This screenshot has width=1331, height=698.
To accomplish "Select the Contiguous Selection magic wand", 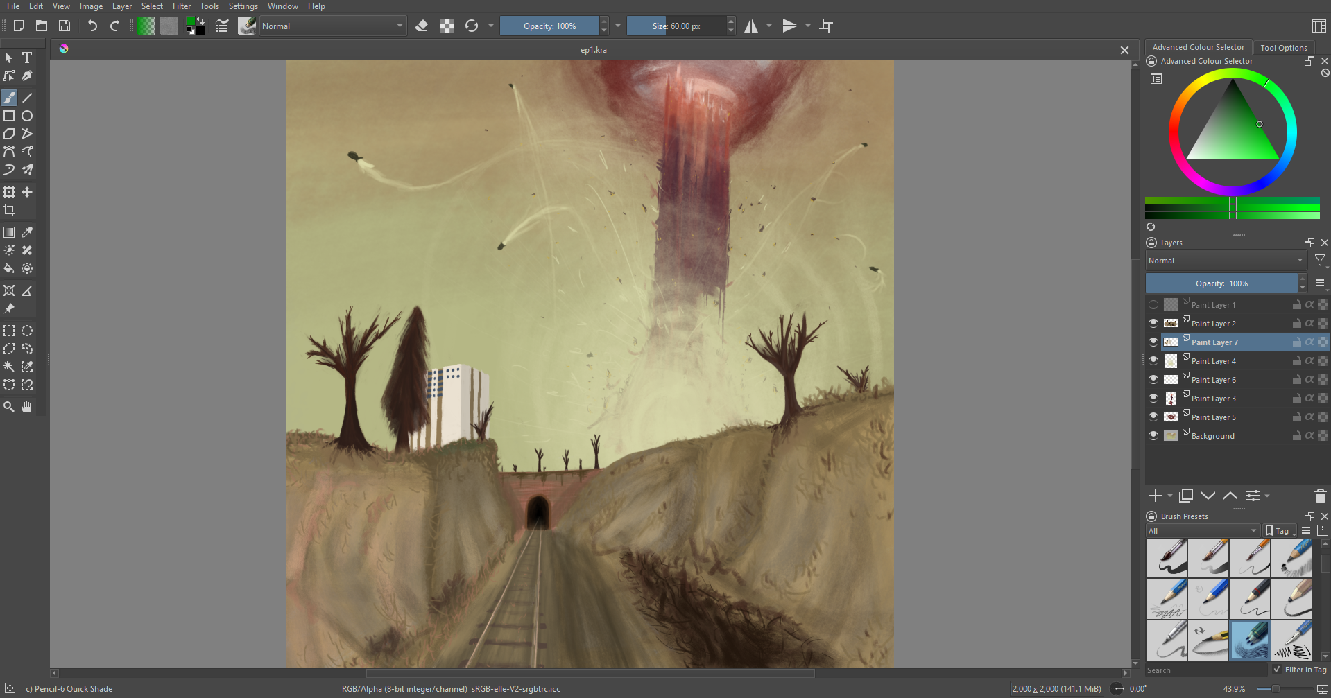I will [9, 367].
